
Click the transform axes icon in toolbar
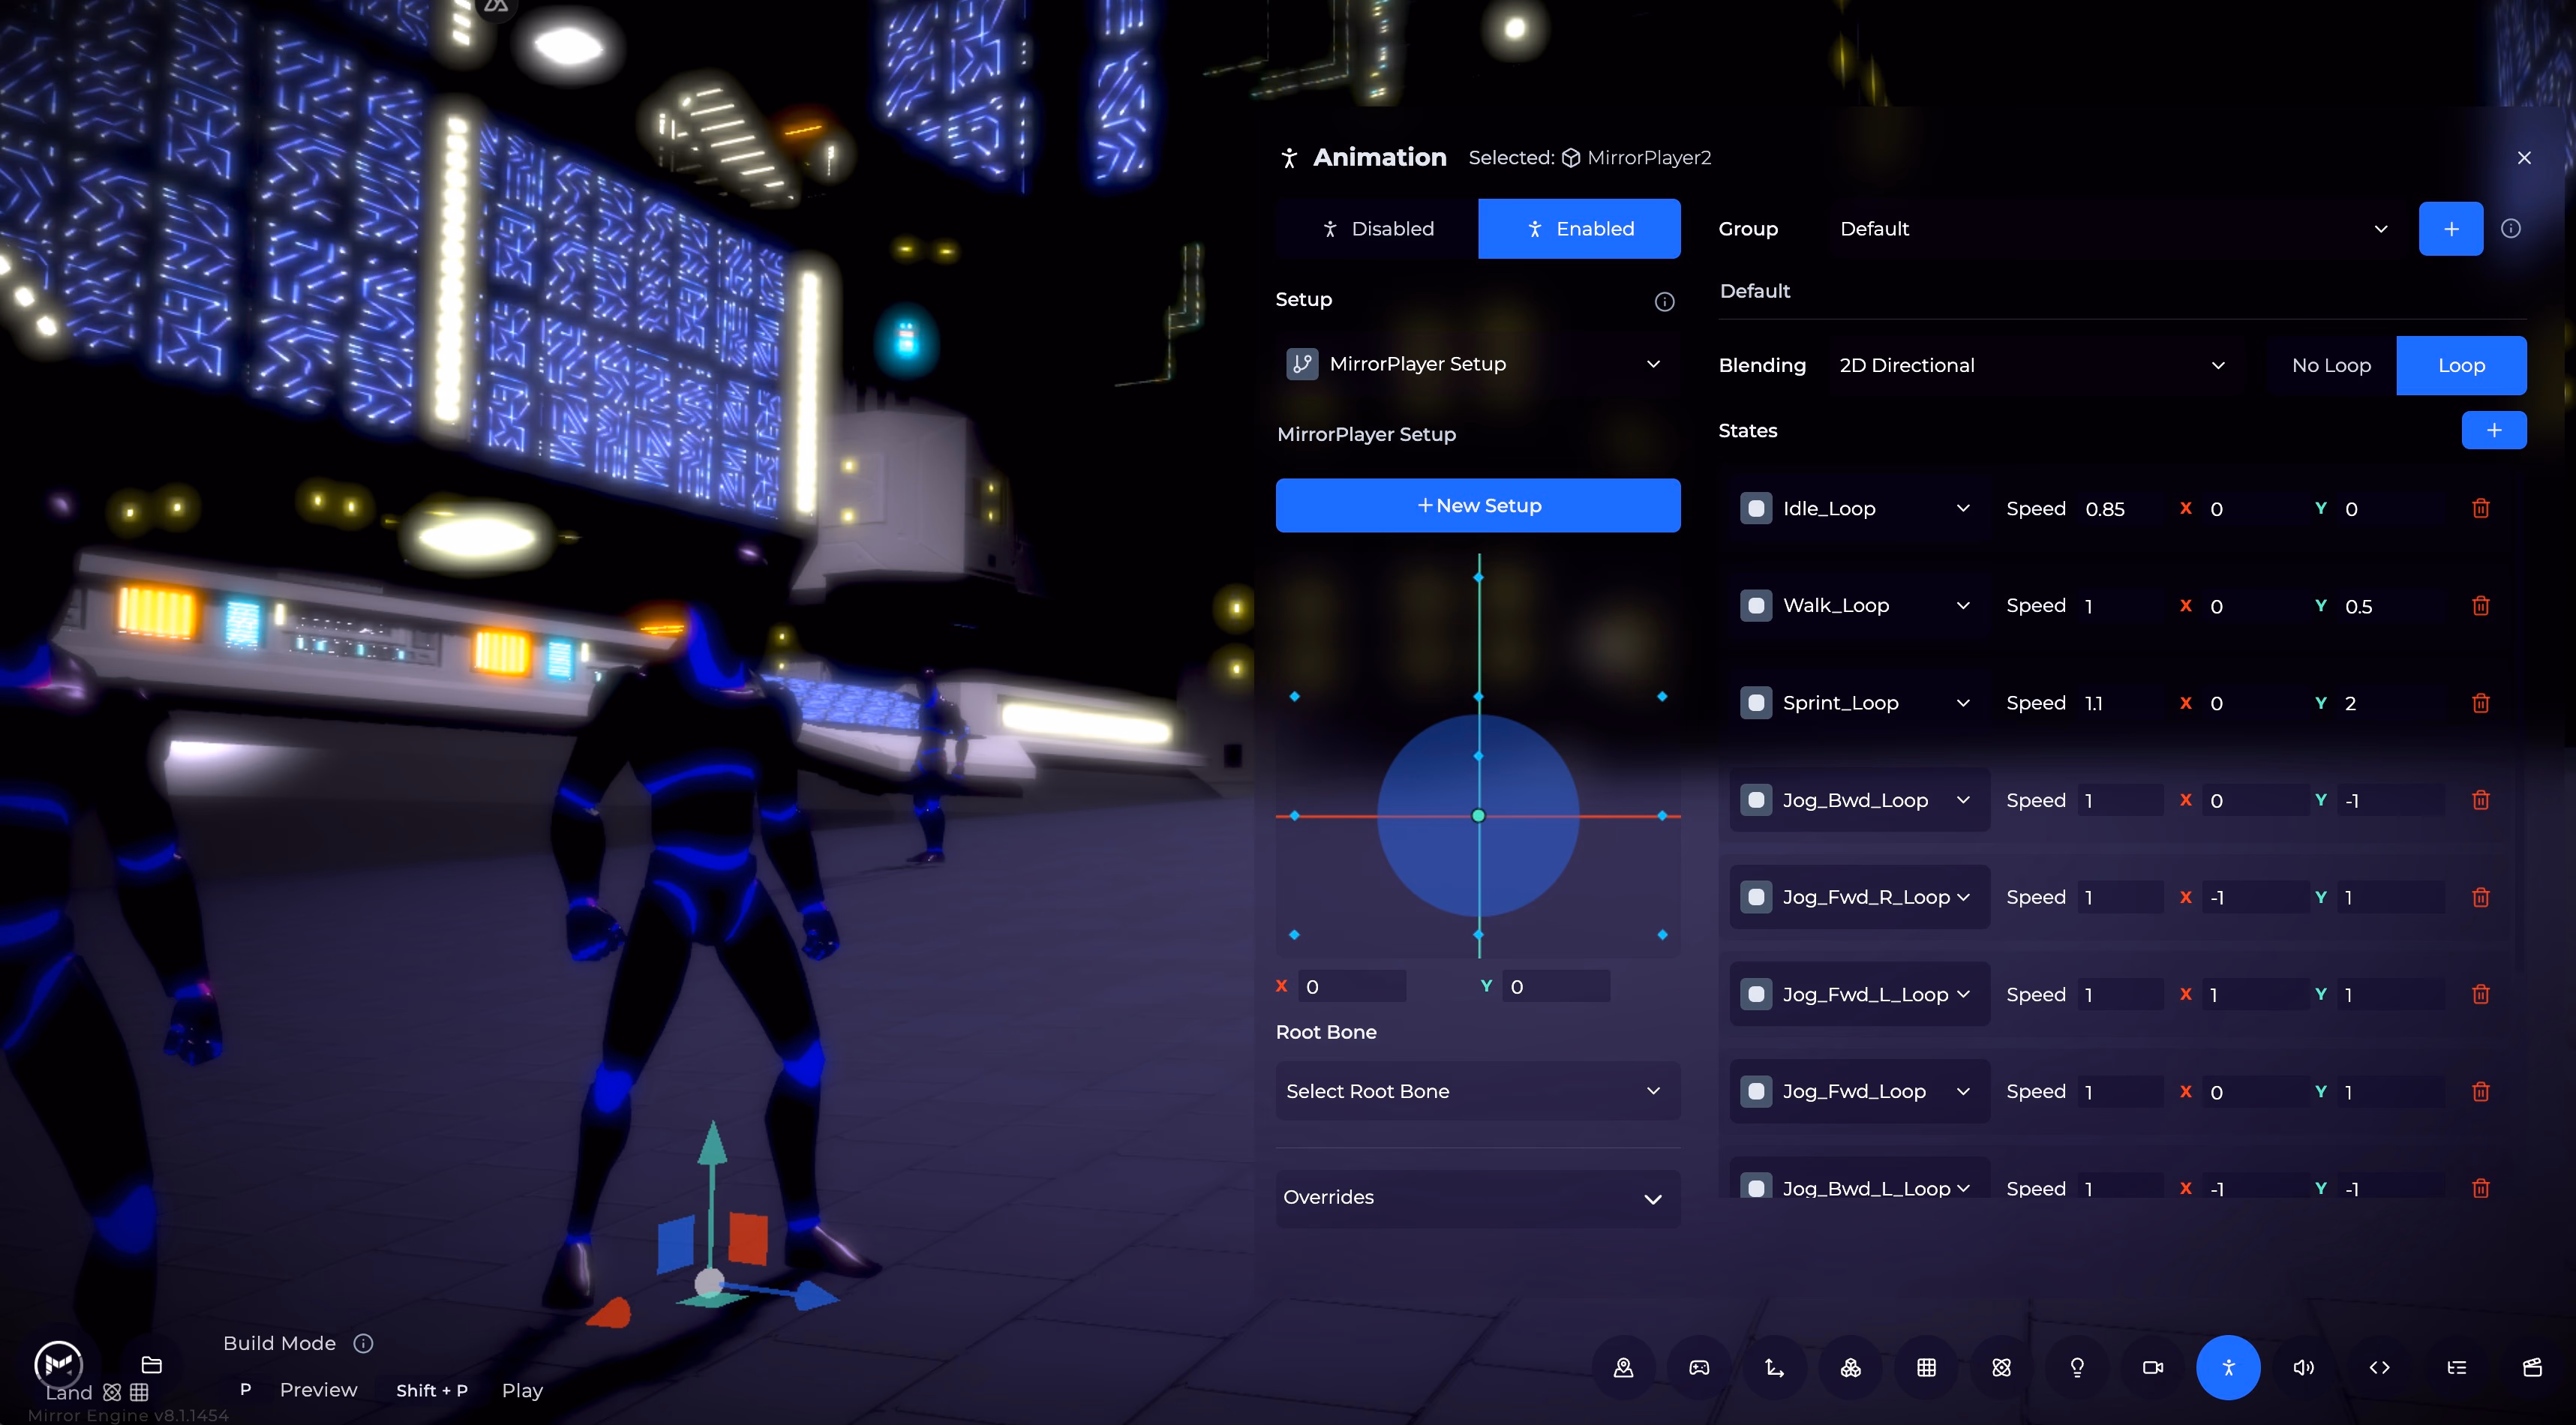point(1775,1367)
